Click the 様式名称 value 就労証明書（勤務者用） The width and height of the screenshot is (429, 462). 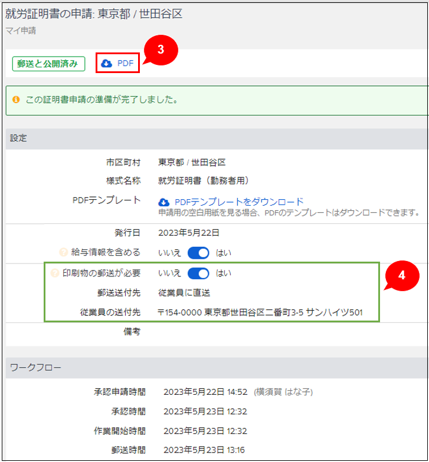[204, 180]
